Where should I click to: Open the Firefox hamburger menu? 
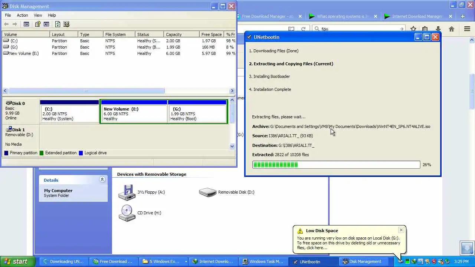(467, 29)
